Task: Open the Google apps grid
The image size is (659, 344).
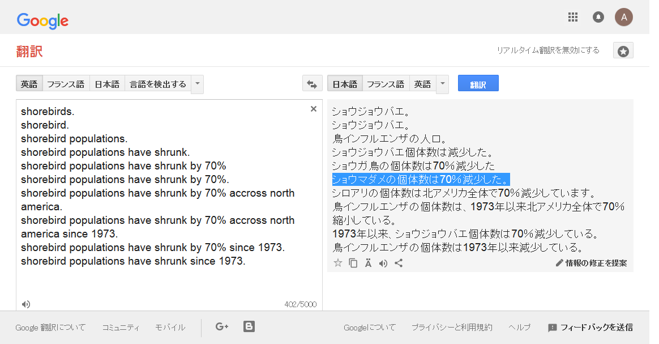Action: pos(572,17)
